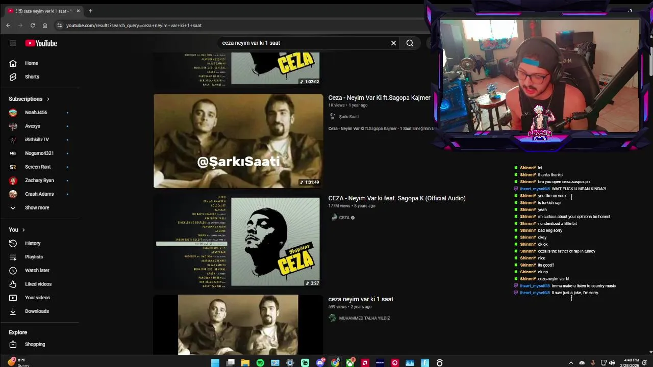Viewport: 653px width, 367px height.
Task: Open the ceza neyim var ki 1 saat title
Action: click(361, 299)
